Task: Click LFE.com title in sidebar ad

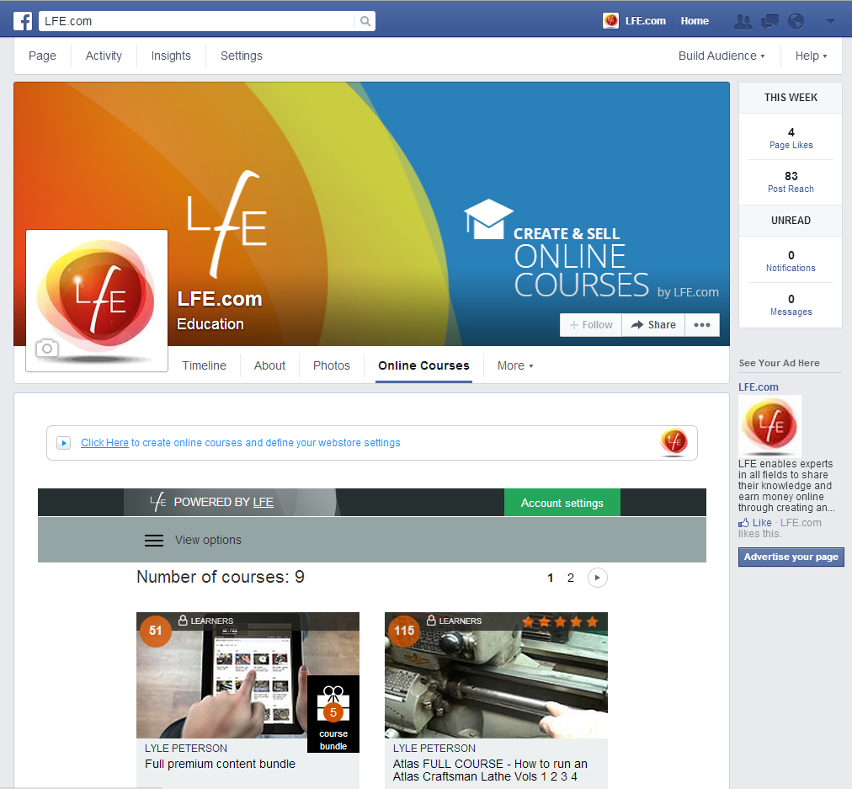Action: point(758,387)
